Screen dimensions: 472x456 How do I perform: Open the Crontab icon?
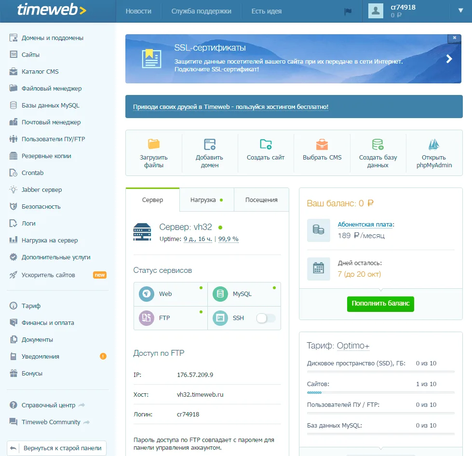click(13, 173)
